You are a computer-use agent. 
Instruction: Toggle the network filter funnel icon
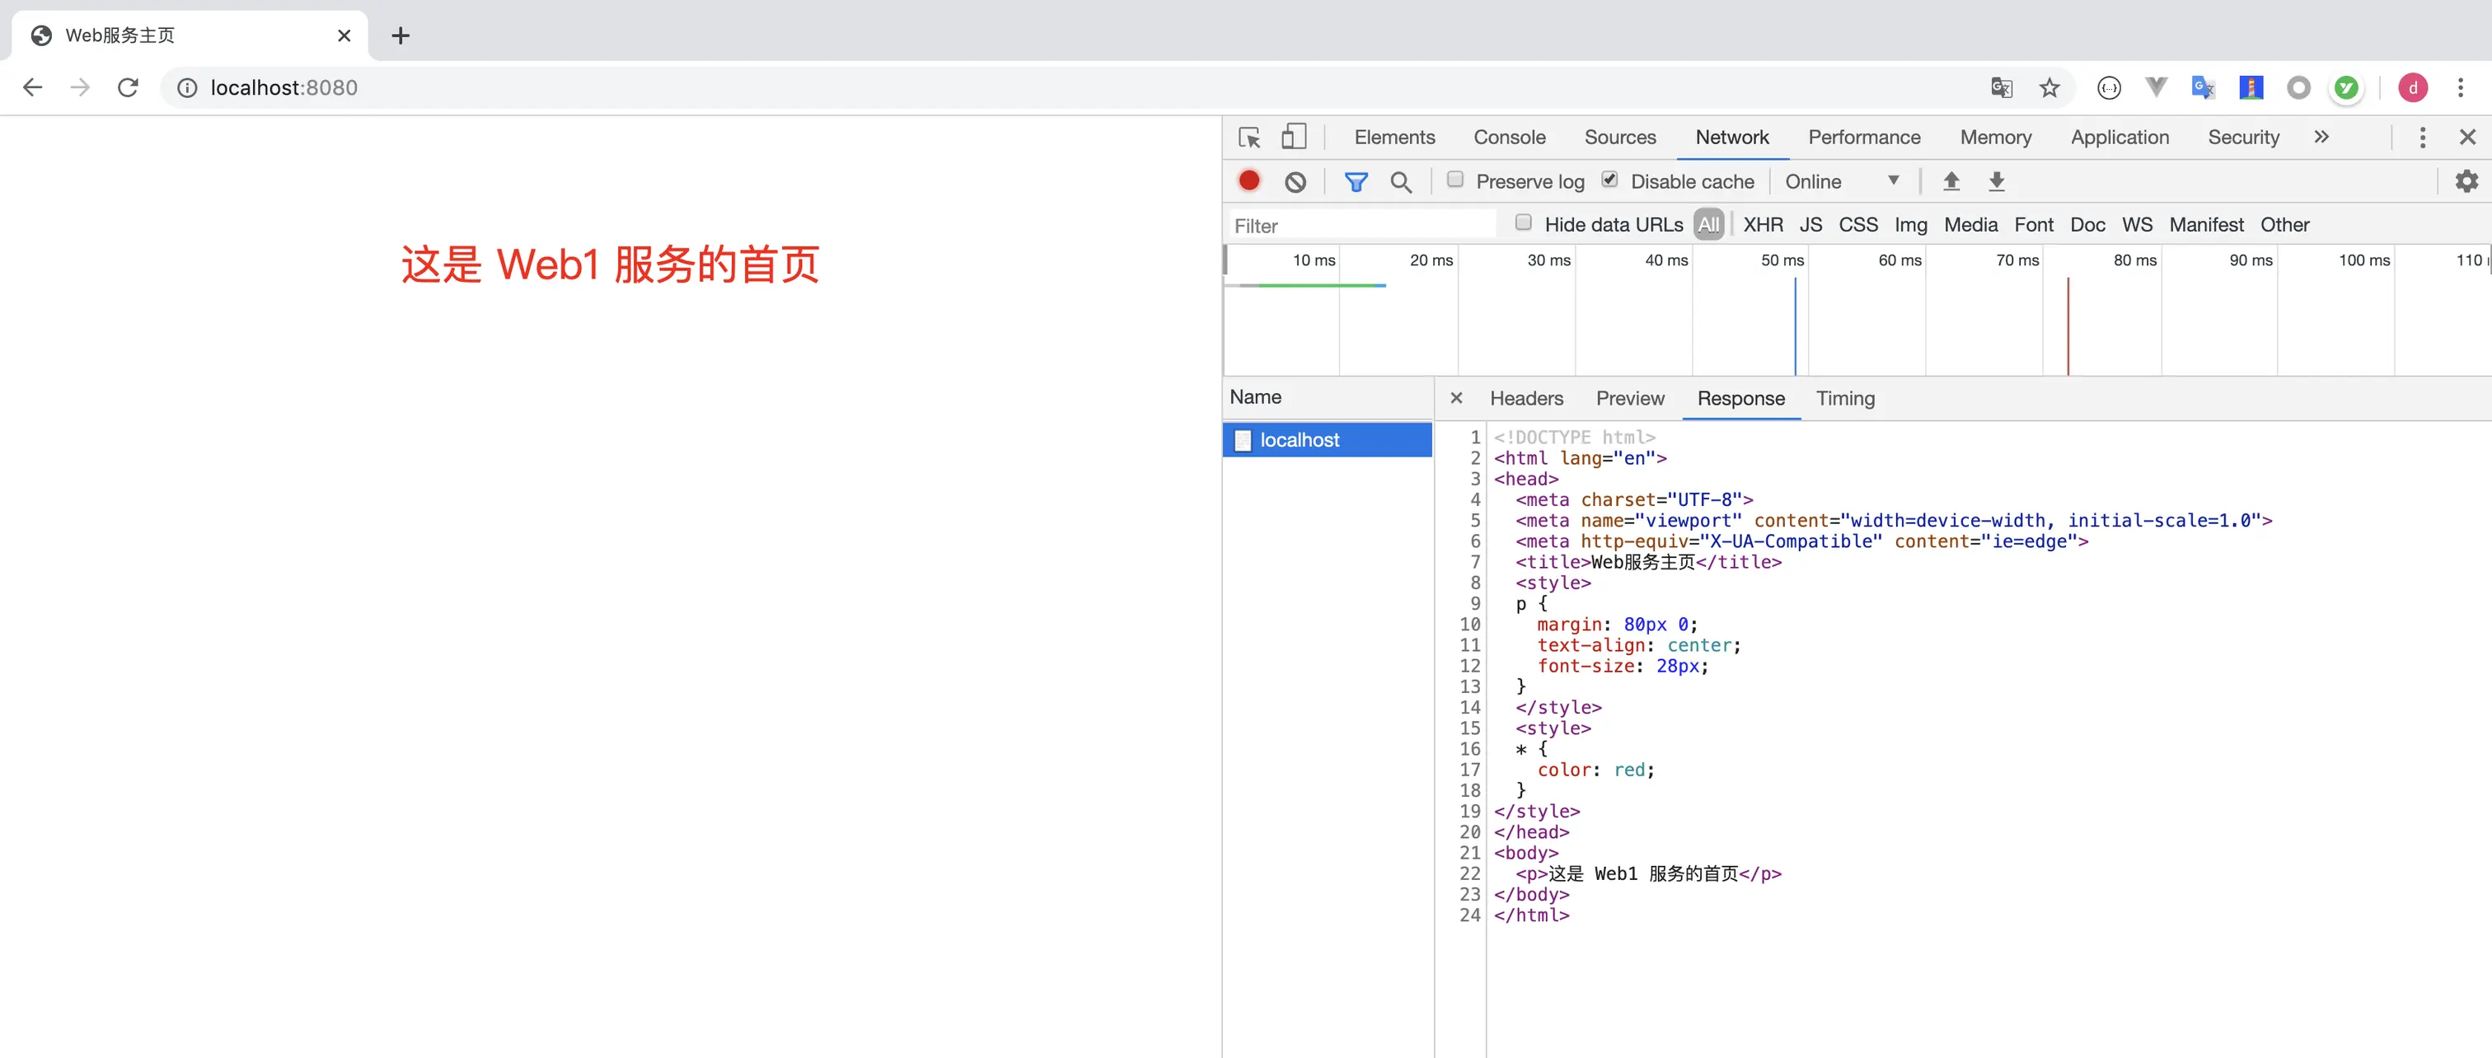1356,182
